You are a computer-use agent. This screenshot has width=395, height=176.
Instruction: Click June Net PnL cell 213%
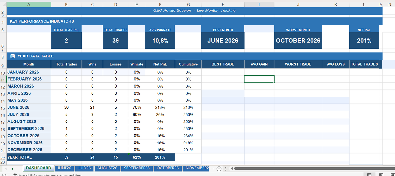(160, 107)
